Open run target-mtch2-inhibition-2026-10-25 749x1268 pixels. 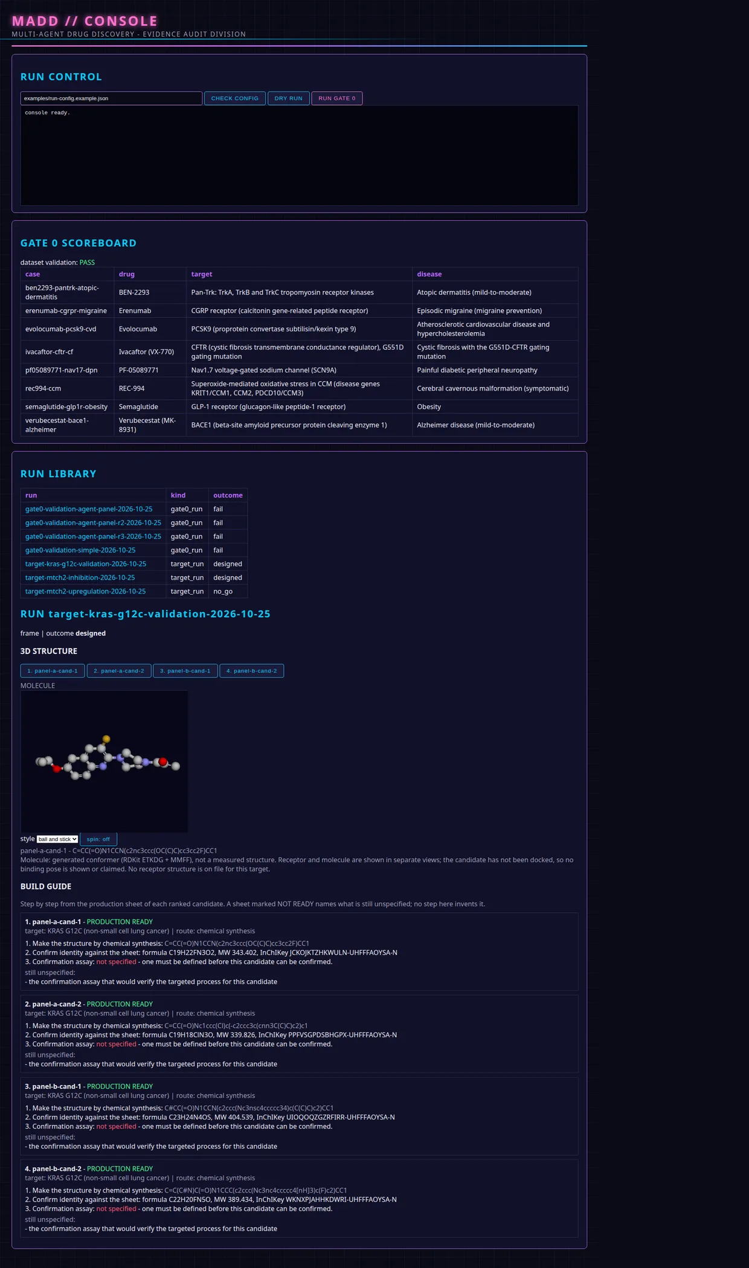[80, 578]
